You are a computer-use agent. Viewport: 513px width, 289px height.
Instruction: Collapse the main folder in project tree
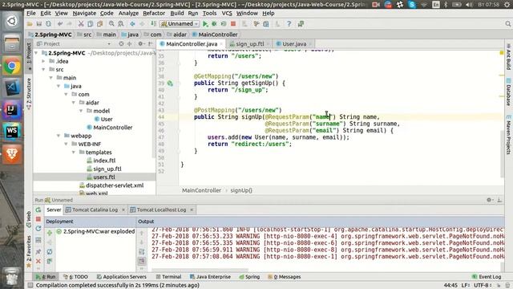50,78
